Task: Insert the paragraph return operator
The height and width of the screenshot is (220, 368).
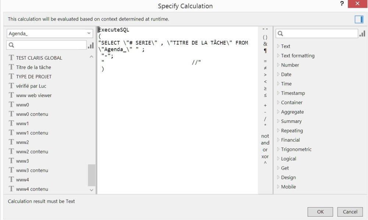Action: (265, 51)
